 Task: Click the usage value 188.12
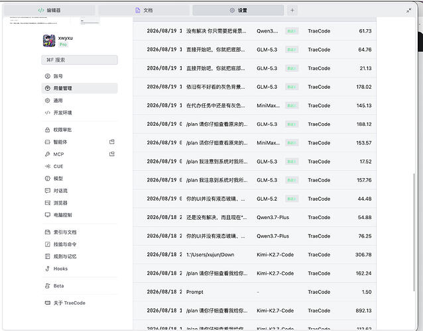tap(363, 124)
